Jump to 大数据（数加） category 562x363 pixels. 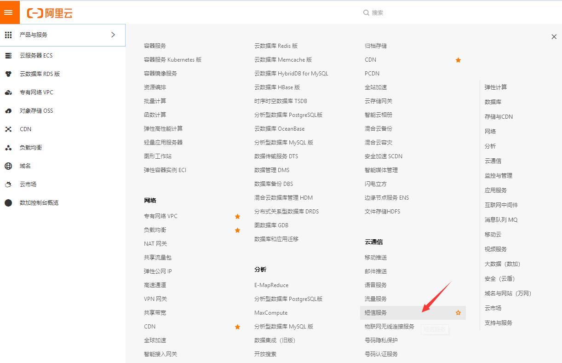[x=503, y=264]
